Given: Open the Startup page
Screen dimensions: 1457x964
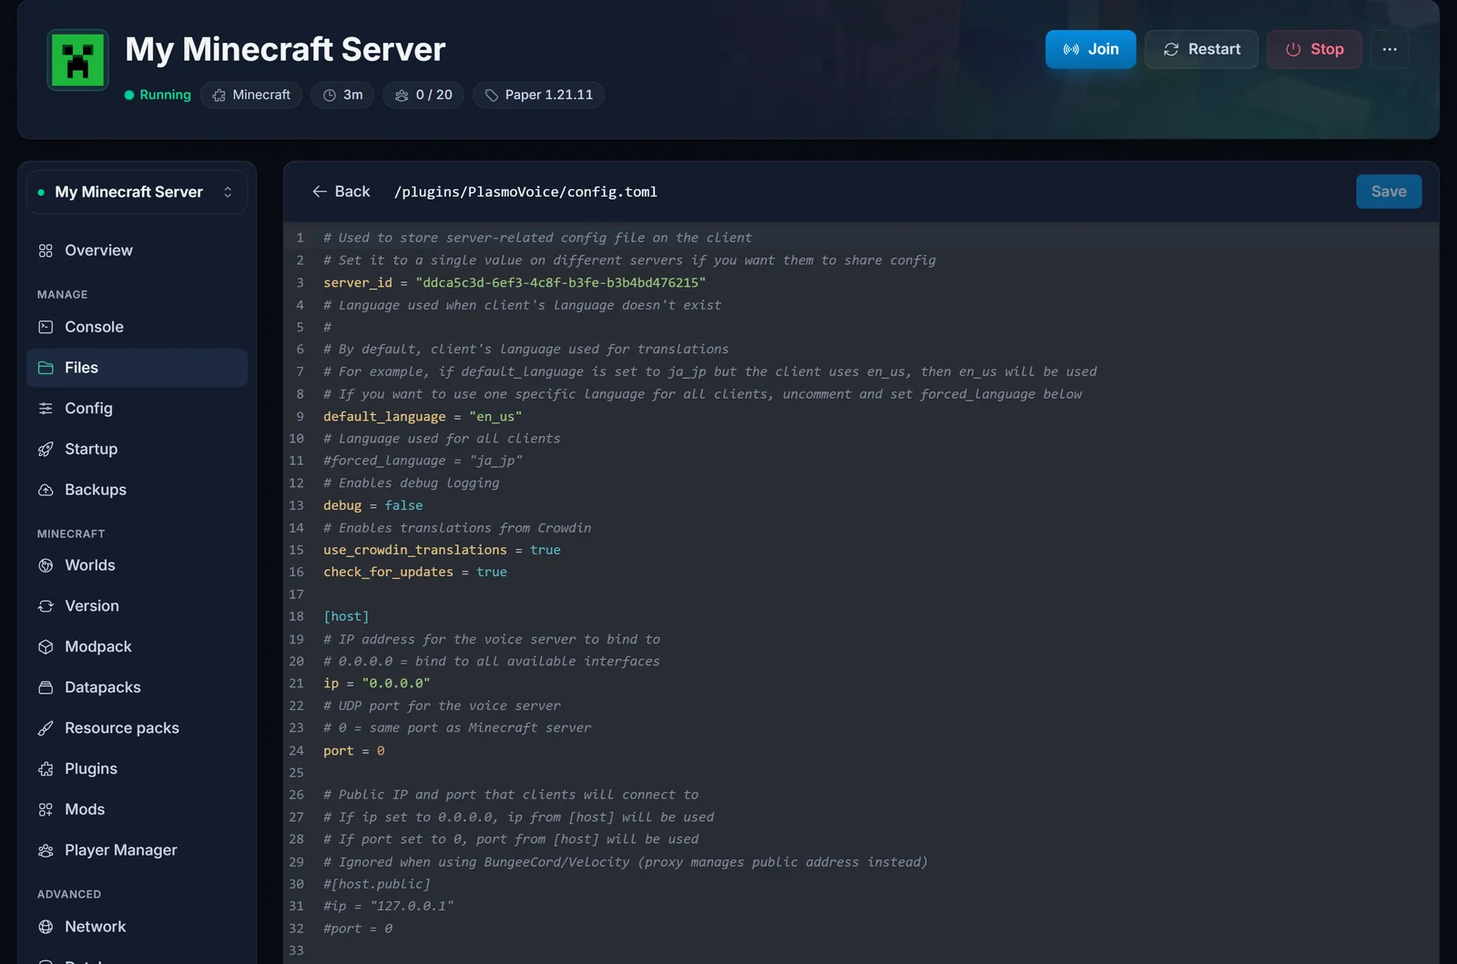Looking at the screenshot, I should (137, 449).
